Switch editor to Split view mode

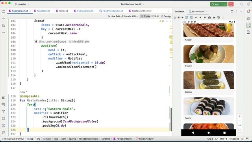point(155,16)
